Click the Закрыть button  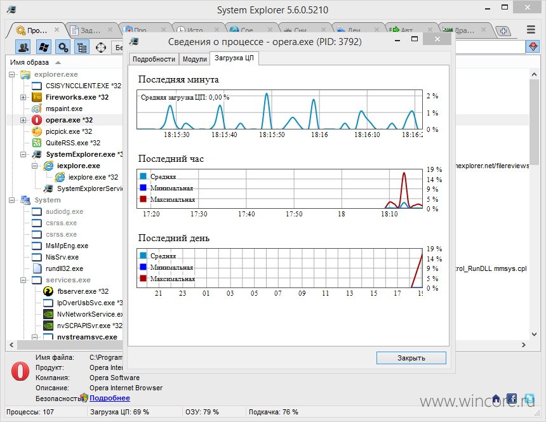(411, 358)
